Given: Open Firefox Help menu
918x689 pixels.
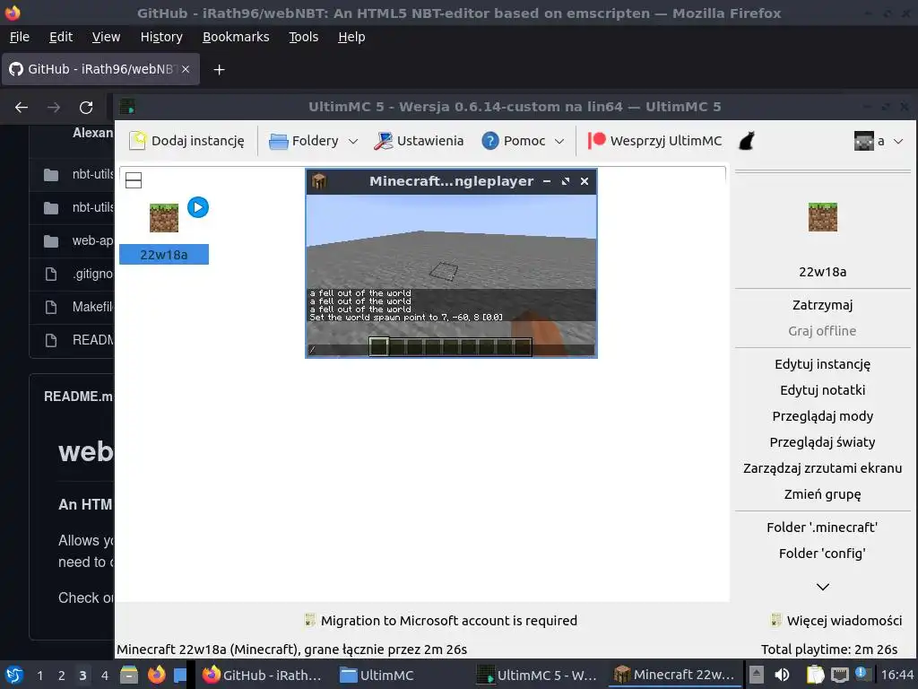Looking at the screenshot, I should [351, 37].
